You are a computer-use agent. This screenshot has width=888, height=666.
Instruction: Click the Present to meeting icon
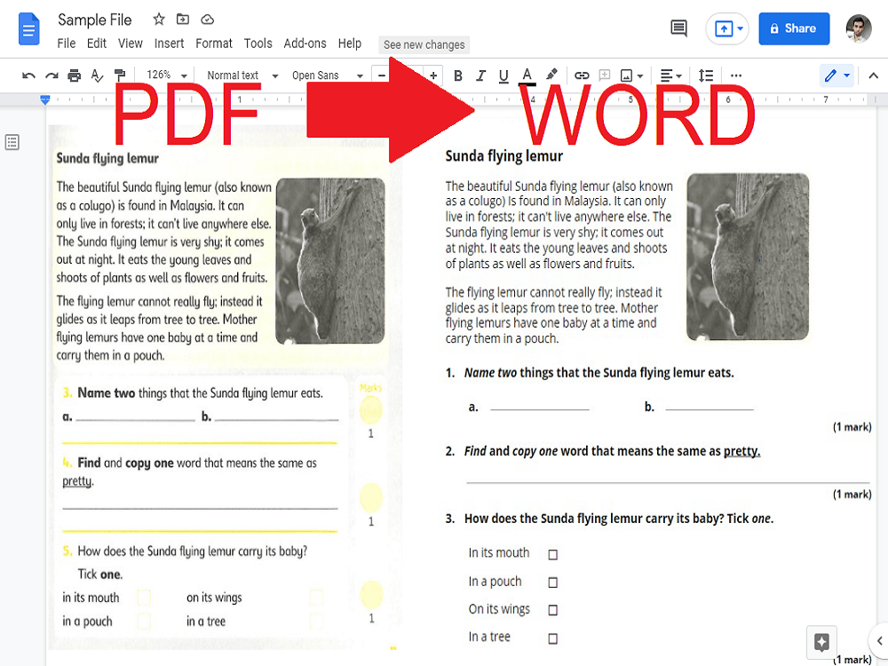tap(723, 28)
